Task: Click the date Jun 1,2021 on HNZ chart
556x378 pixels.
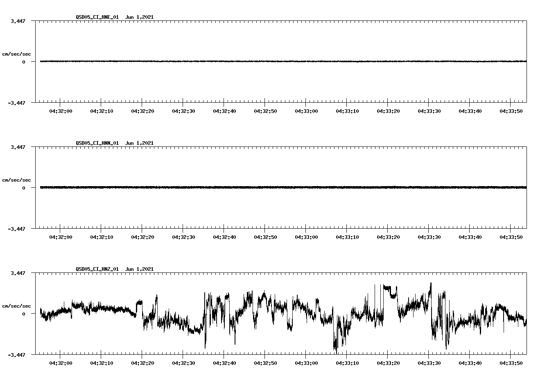Action: point(140,269)
